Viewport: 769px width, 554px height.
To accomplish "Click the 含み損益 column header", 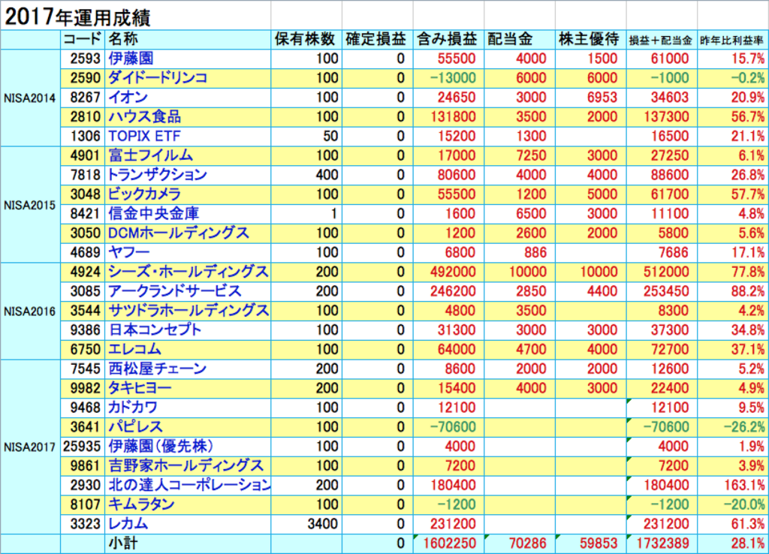I will [x=447, y=39].
